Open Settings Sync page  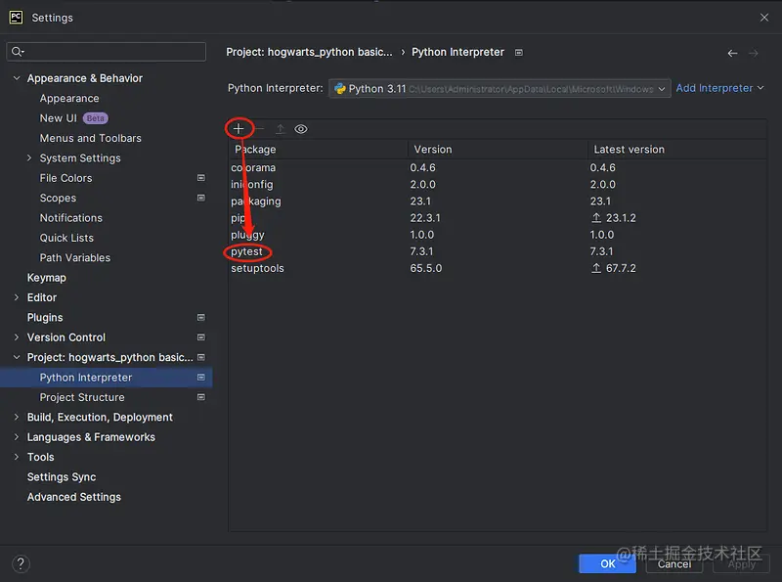62,477
